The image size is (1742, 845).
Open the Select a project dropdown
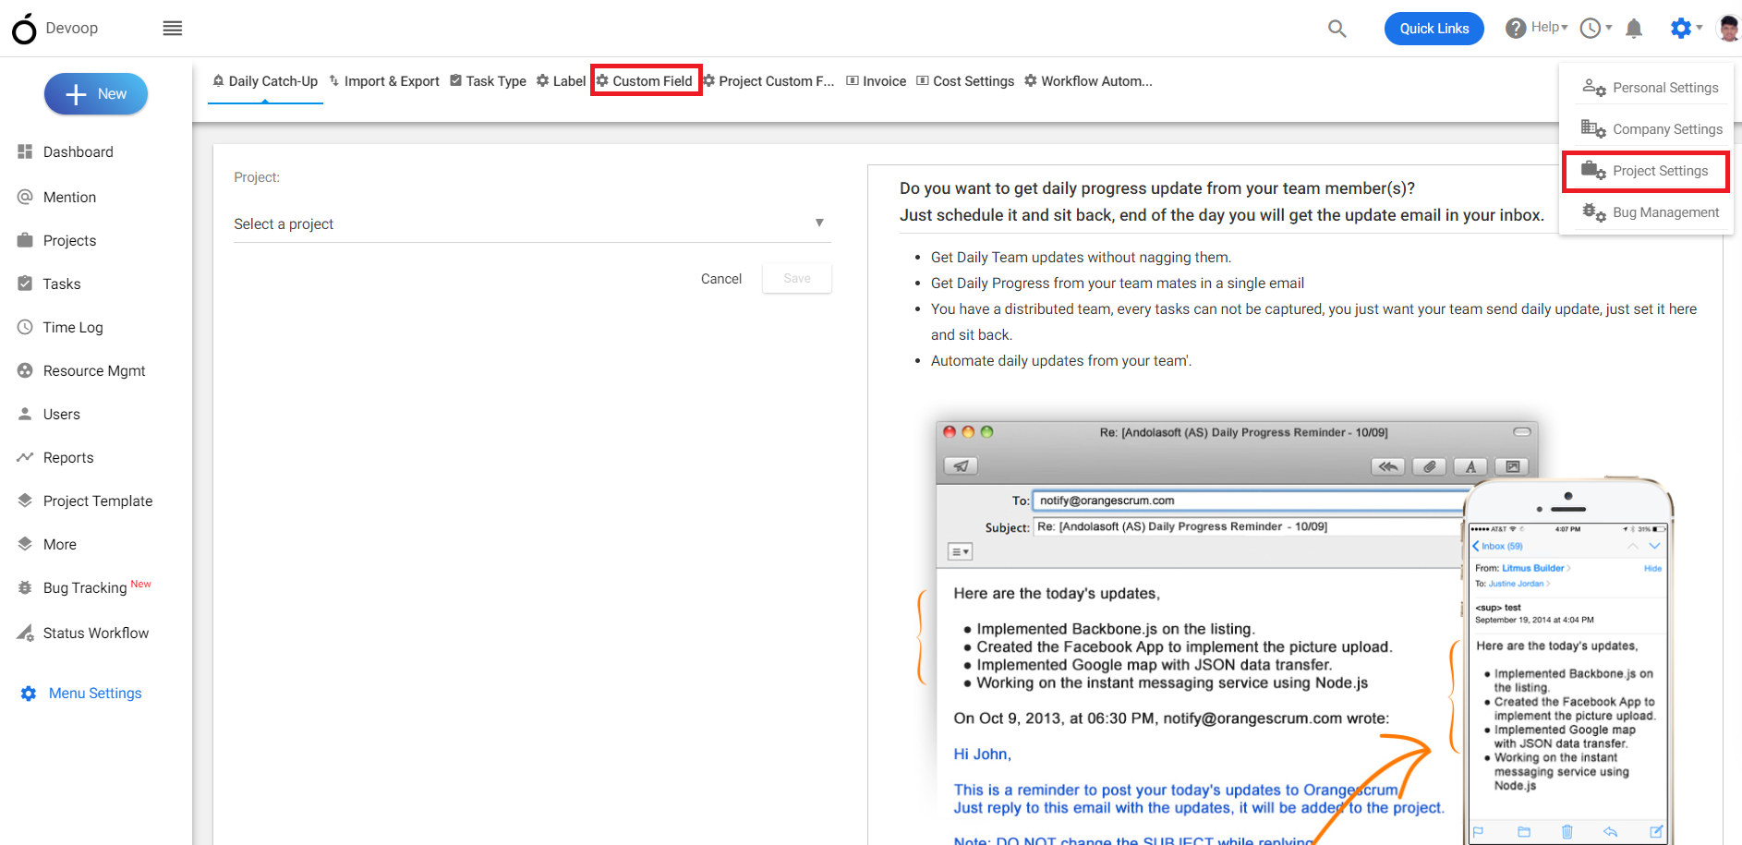(532, 223)
